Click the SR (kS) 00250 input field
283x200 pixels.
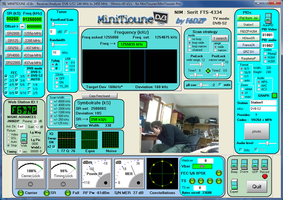coord(12,19)
